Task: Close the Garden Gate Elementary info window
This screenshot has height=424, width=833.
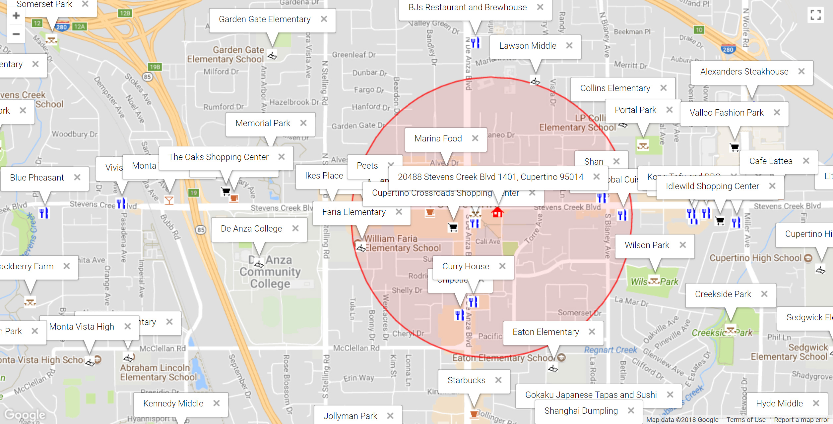Action: click(x=324, y=19)
